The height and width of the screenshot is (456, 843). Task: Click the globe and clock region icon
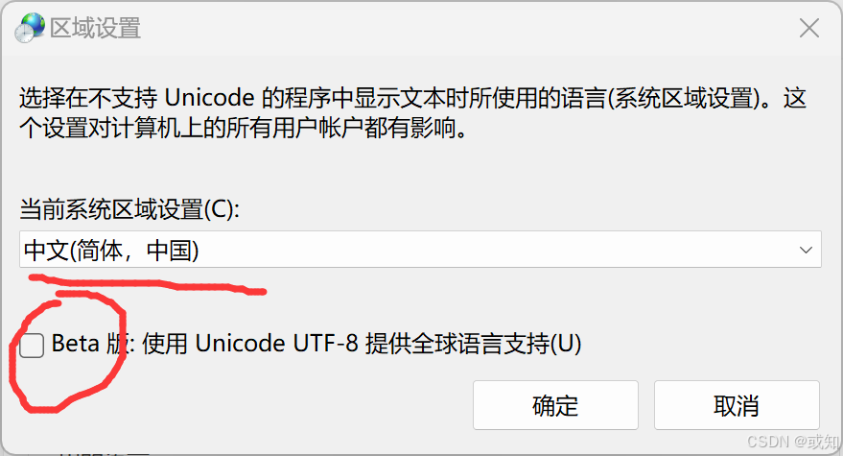(30, 28)
